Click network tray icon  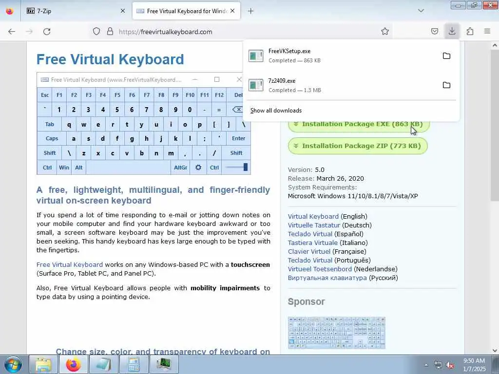pos(438,365)
